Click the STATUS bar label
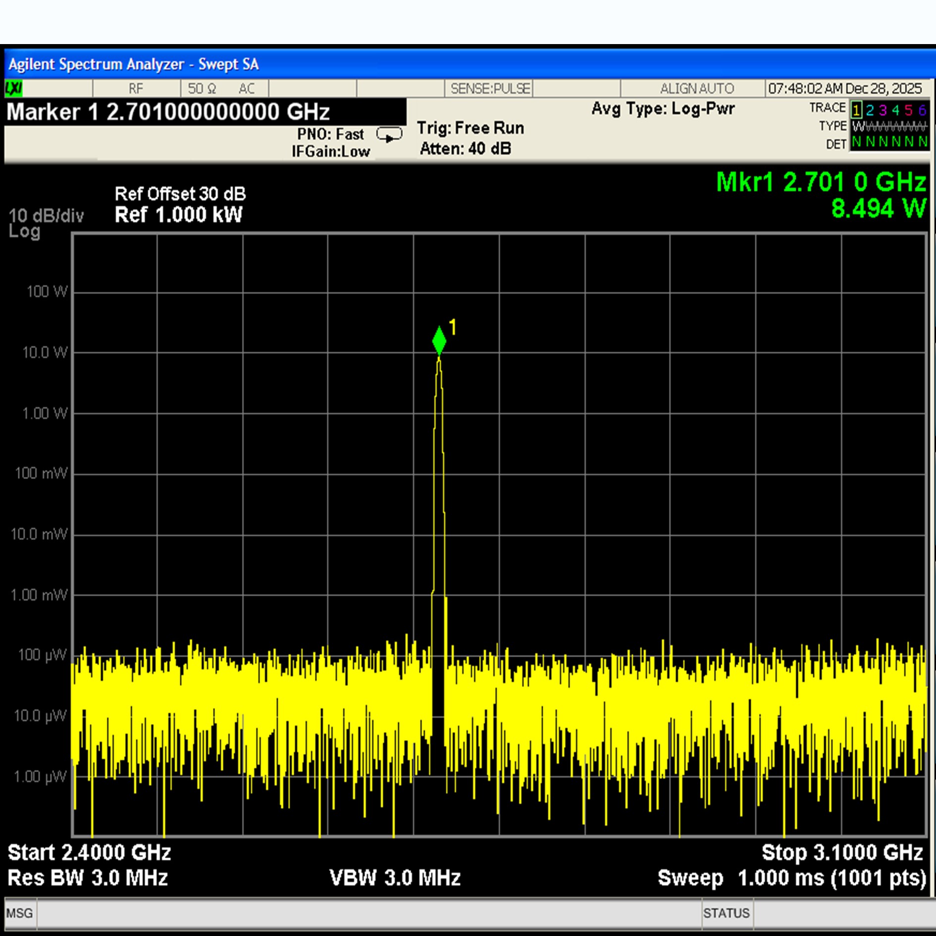Image resolution: width=936 pixels, height=936 pixels. coord(727,913)
